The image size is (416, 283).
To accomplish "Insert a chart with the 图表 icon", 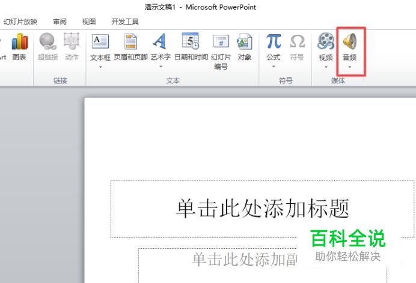I will point(19,42).
